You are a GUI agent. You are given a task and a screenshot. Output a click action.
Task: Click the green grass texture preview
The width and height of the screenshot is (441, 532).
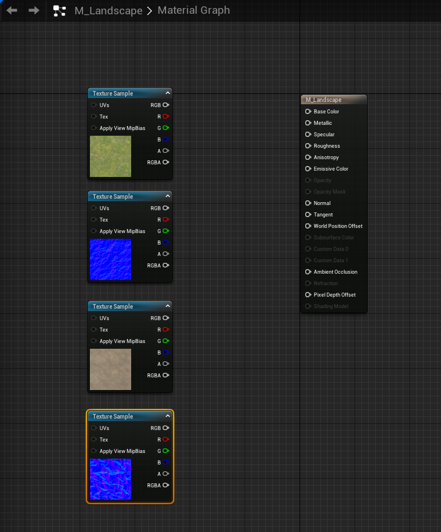pos(111,156)
